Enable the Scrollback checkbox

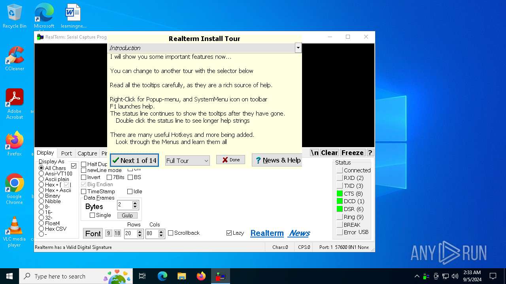171,233
